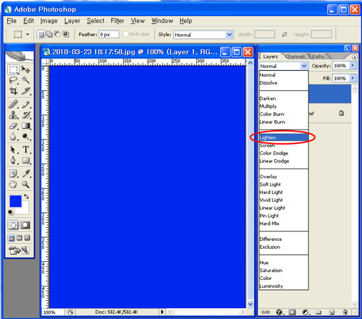
Task: Select the Clone Stamp tool
Action: point(13,115)
